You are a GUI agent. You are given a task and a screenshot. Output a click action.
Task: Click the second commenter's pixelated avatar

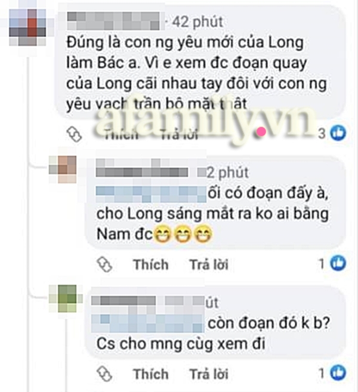[63, 169]
